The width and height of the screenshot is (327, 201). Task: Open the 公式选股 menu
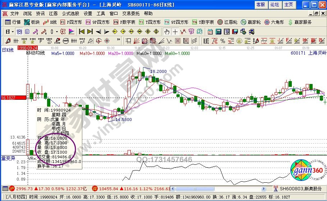tap(70, 13)
